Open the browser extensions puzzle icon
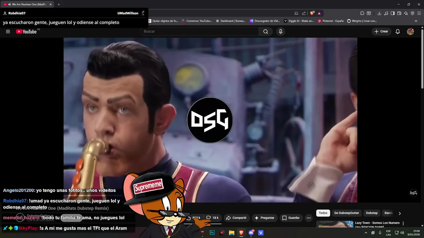The image size is (424, 238). 362,13
